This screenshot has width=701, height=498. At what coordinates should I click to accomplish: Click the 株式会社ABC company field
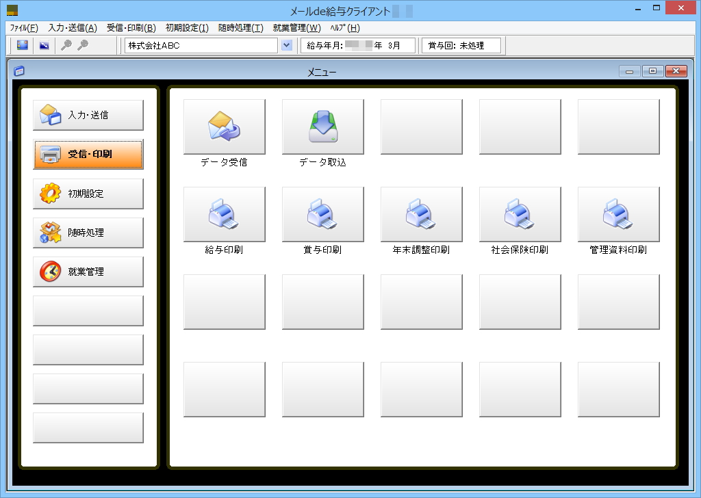201,46
